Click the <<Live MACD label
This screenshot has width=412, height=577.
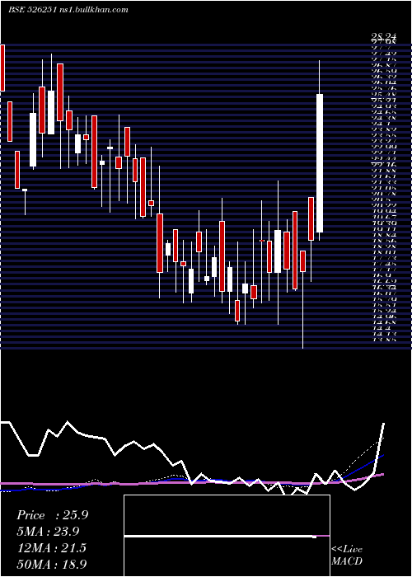tap(347, 556)
